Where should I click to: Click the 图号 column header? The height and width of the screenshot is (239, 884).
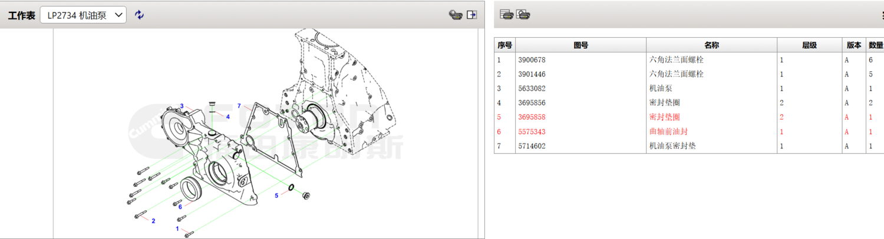coord(580,45)
